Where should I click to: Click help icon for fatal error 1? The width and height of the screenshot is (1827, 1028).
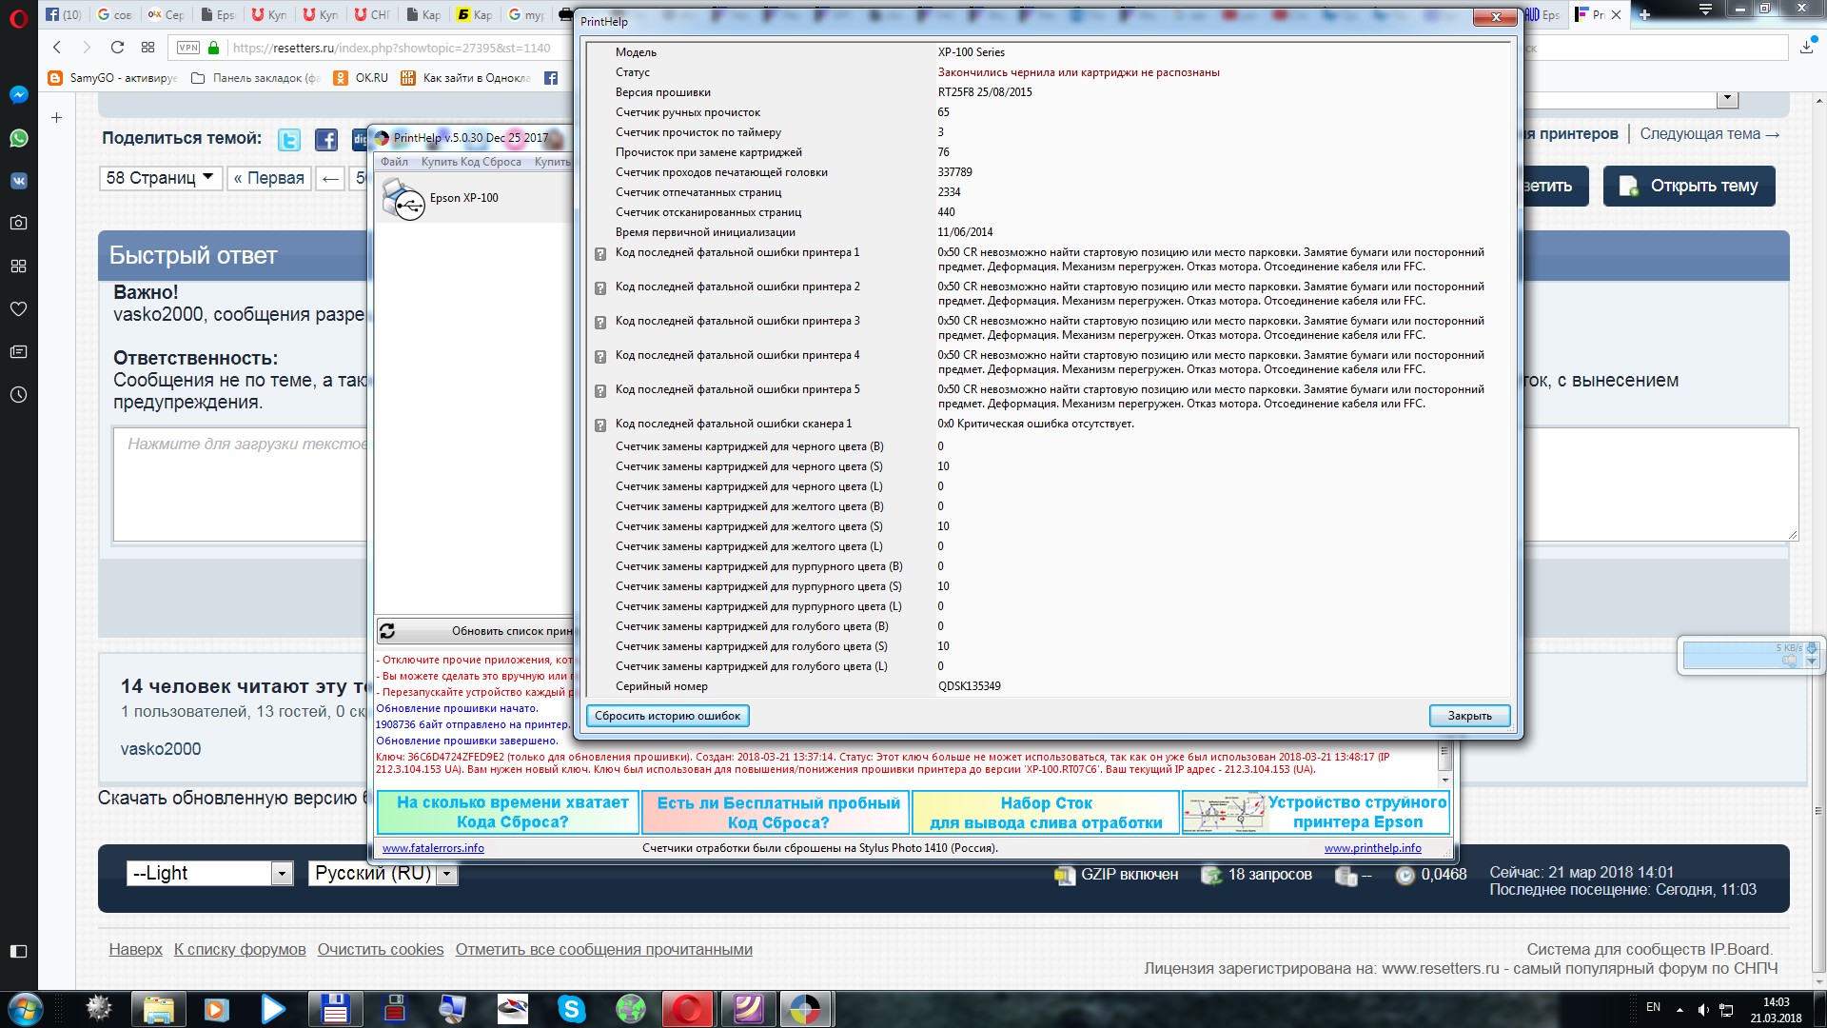tap(600, 254)
